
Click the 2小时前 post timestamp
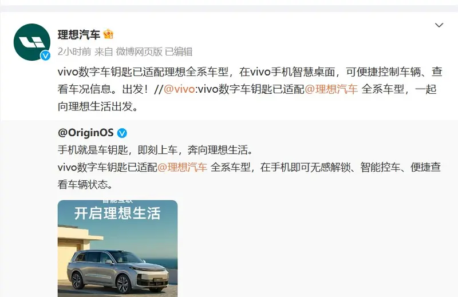(74, 52)
